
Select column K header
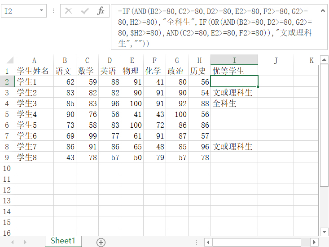pyautogui.click(x=306, y=60)
